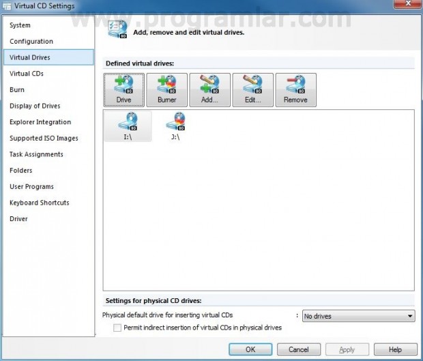Open the physical default drive dropdown

358,316
